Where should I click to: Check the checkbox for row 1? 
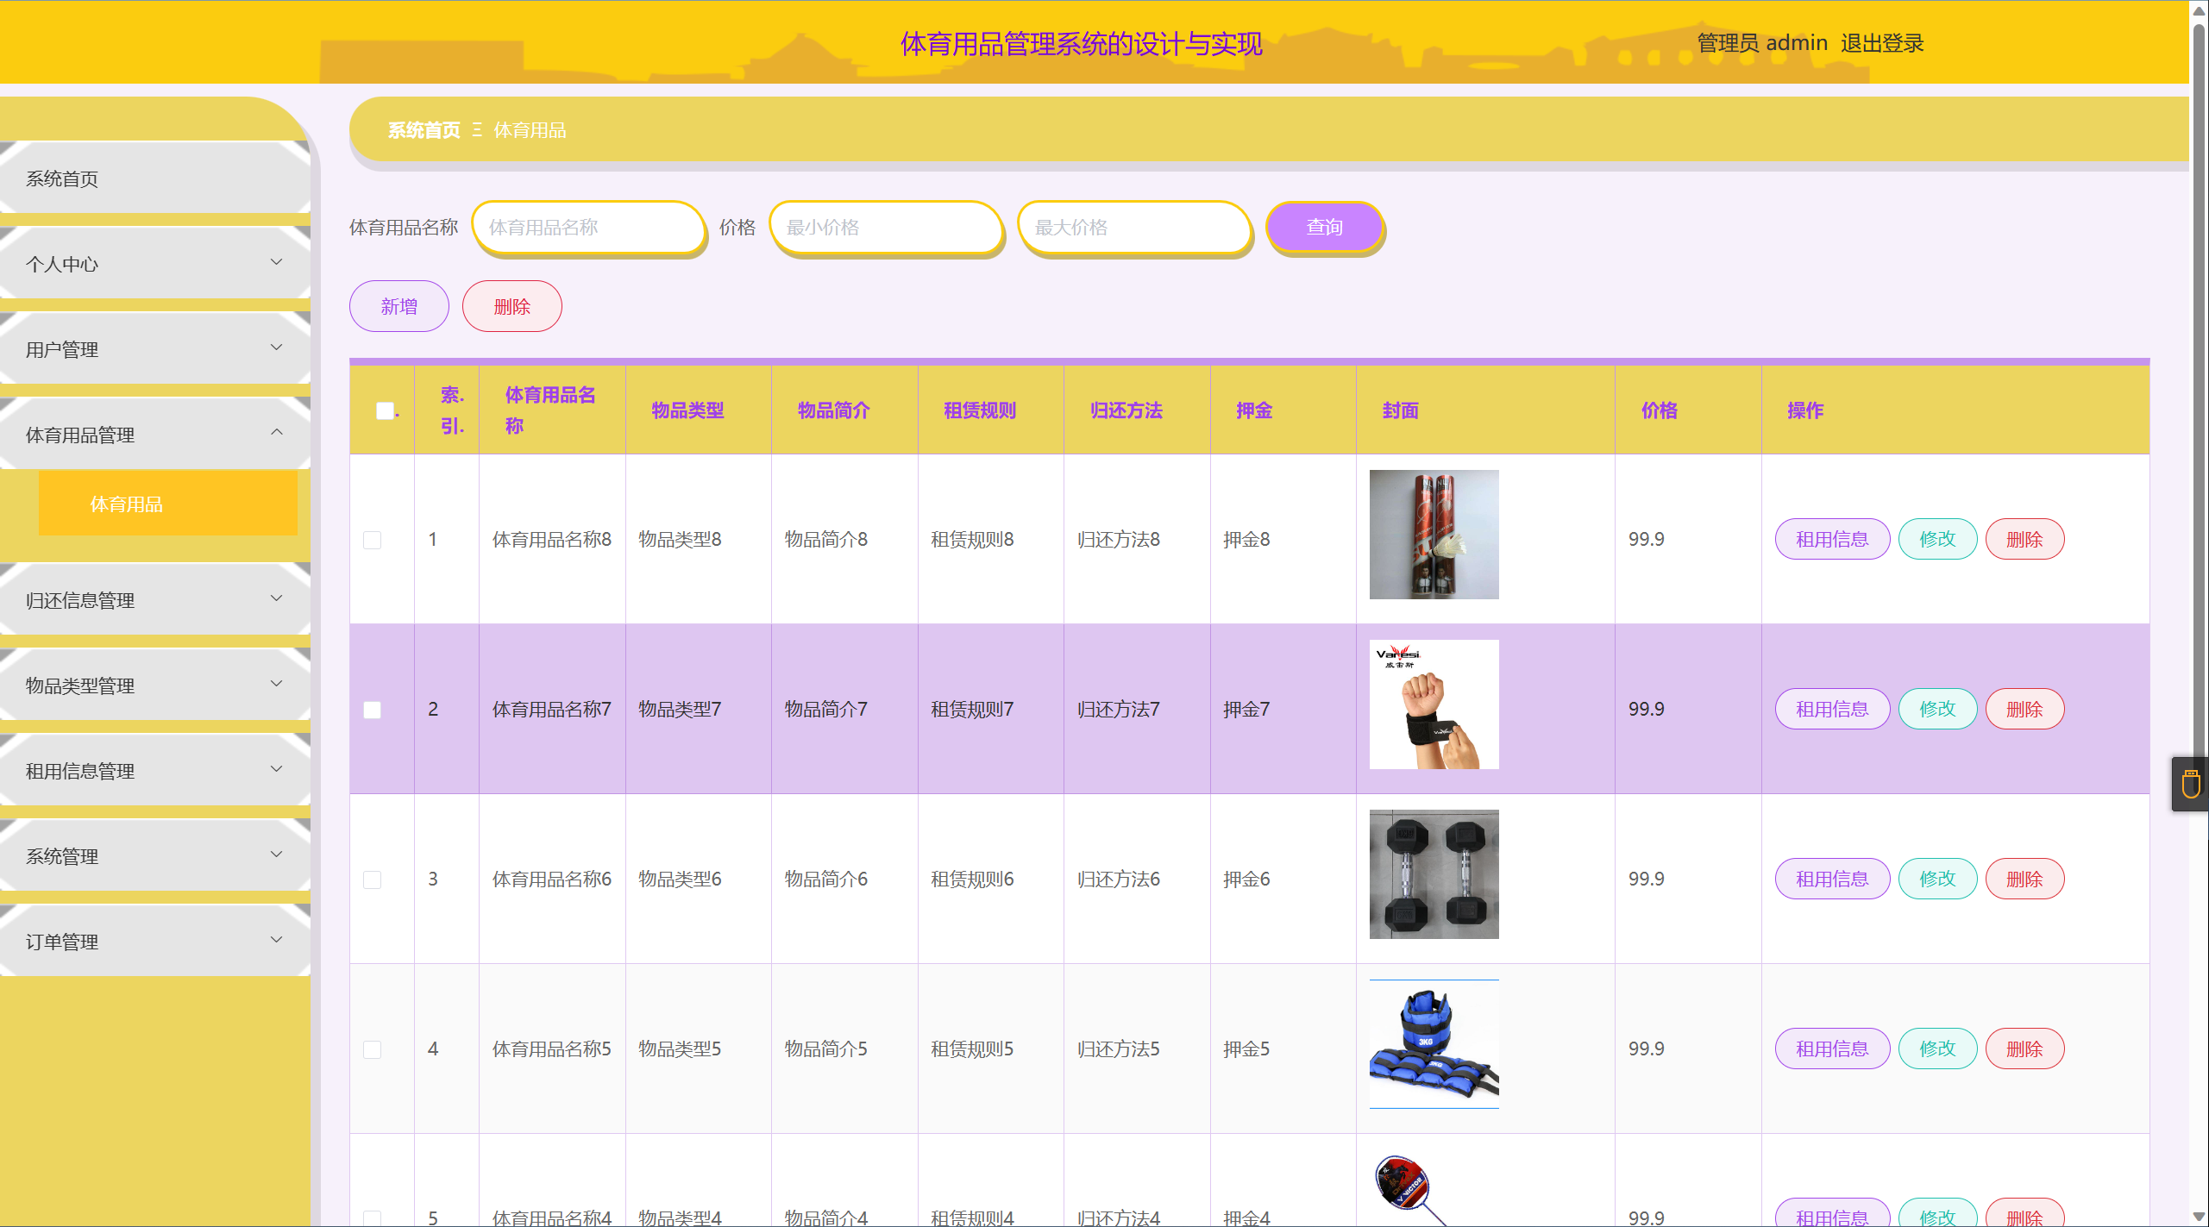point(372,540)
